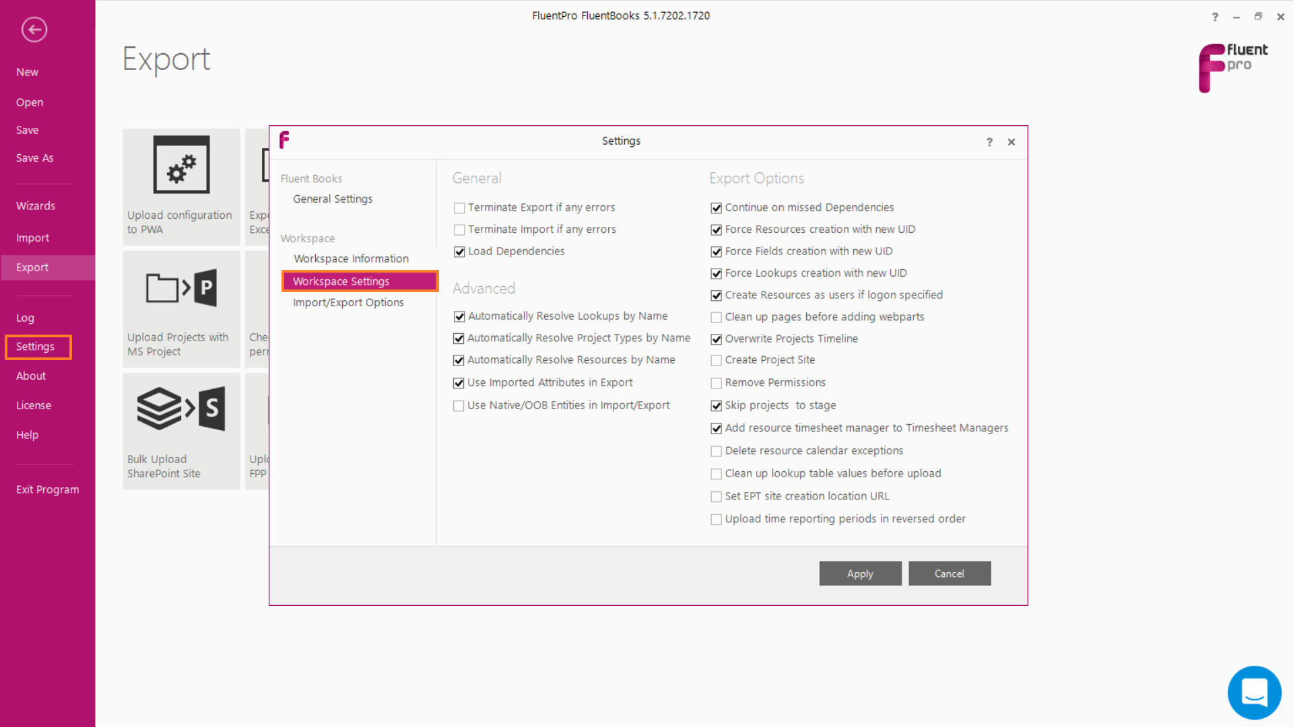1293x727 pixels.
Task: Select General Settings in the settings tree
Action: coord(333,199)
